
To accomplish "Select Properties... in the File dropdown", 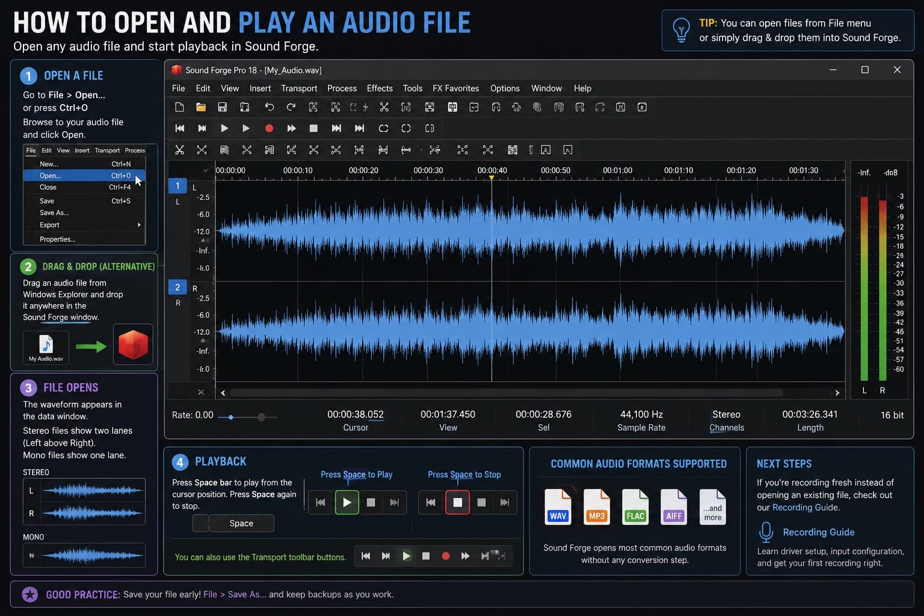I will coord(84,239).
